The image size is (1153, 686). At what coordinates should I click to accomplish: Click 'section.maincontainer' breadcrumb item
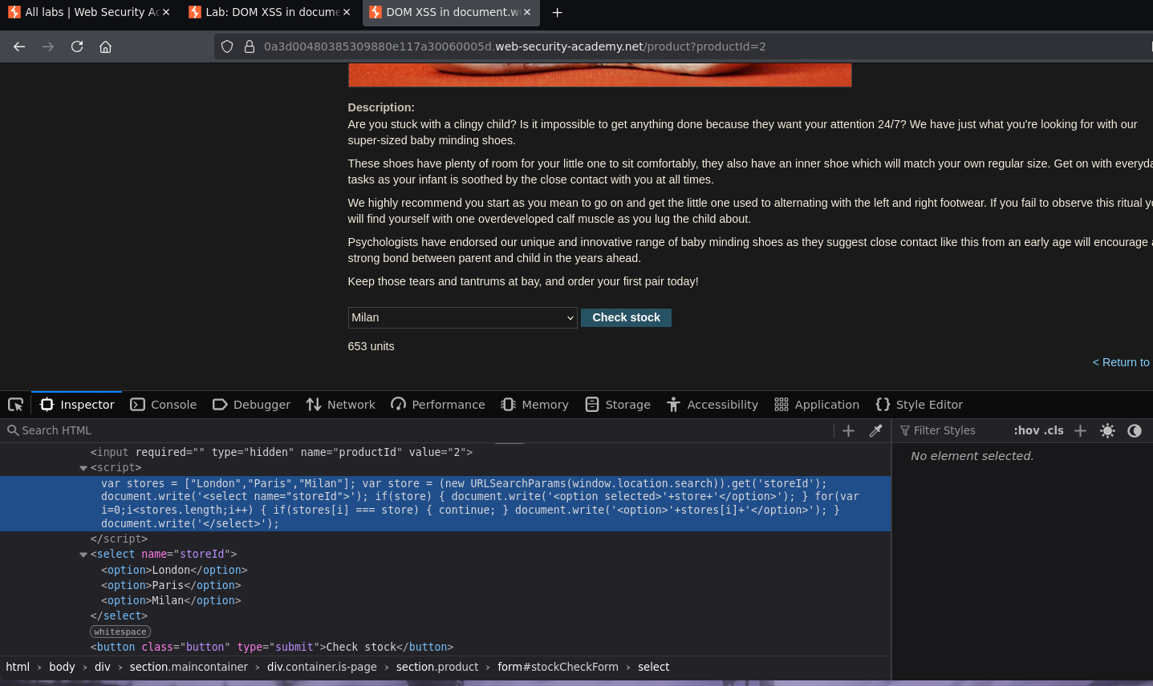(189, 667)
